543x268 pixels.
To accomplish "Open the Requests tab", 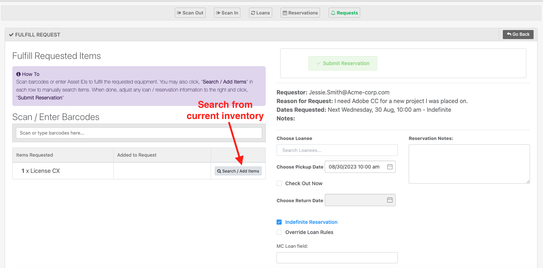I will point(344,13).
